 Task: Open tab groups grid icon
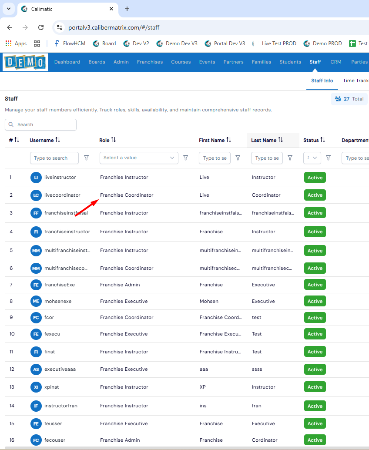click(x=37, y=44)
